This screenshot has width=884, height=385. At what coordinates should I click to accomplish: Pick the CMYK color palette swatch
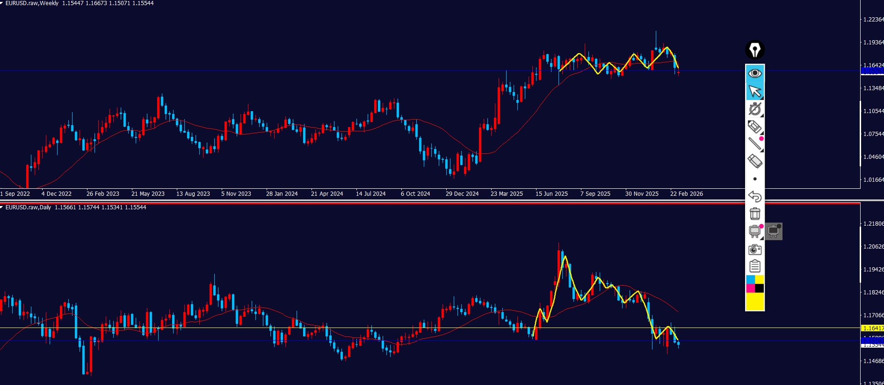pyautogui.click(x=755, y=284)
